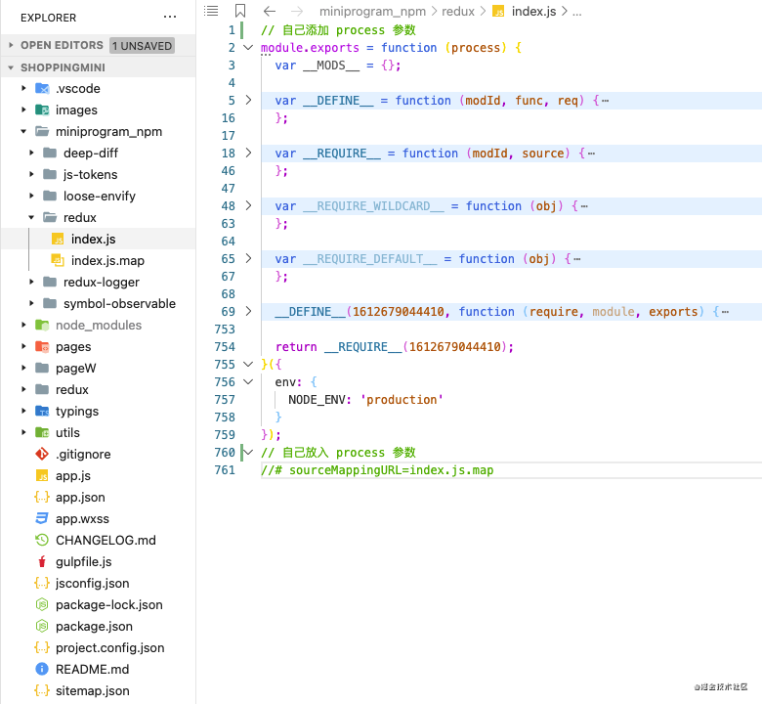
Task: Click the braces icon beside app.json
Action: click(x=42, y=497)
